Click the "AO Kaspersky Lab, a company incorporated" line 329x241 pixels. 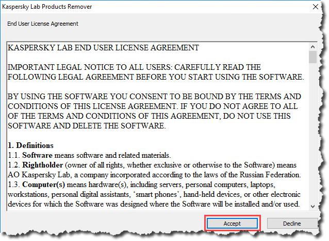click(x=154, y=175)
